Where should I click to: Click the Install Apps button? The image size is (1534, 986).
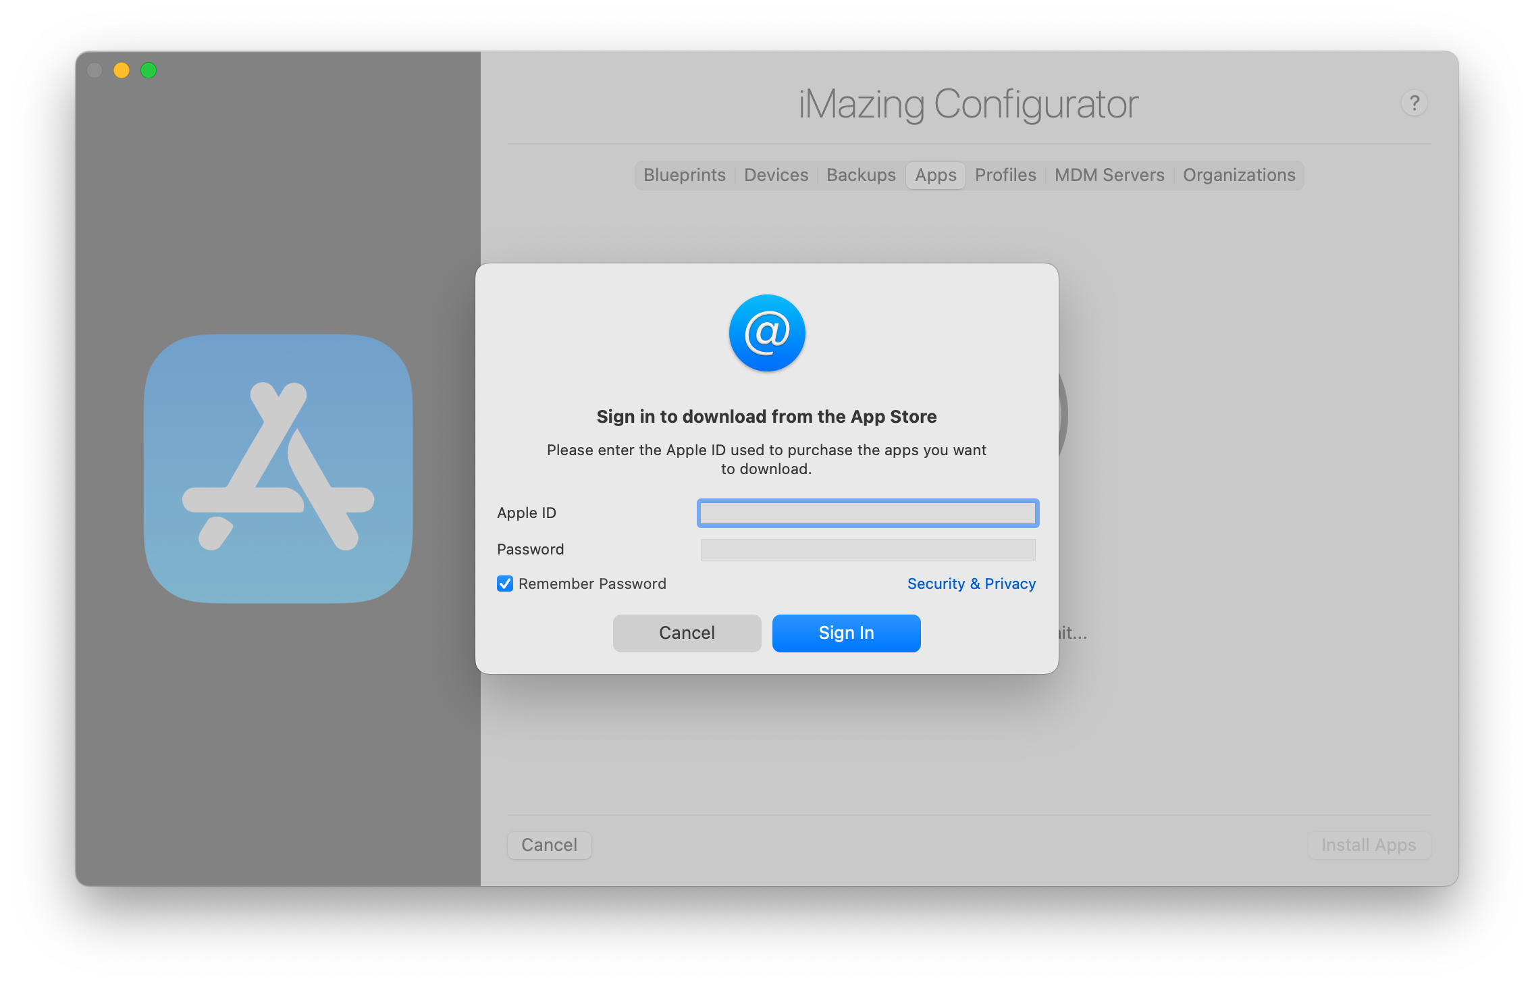[x=1369, y=845]
